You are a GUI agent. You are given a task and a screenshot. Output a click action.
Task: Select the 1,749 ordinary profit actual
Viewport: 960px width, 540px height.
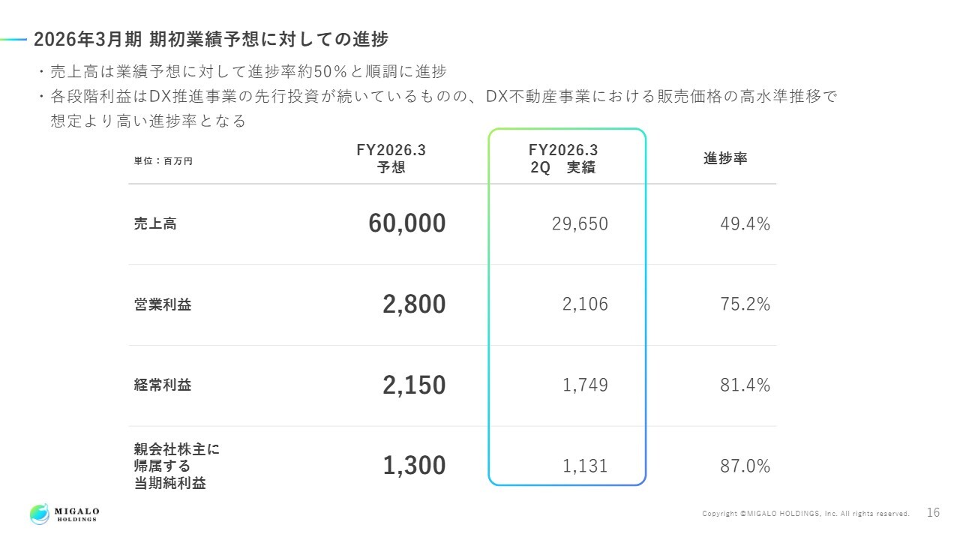(585, 385)
